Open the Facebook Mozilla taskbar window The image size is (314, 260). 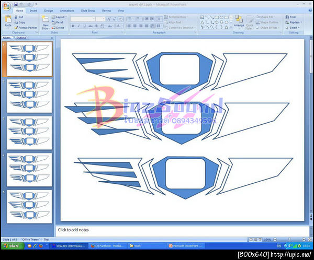click(x=107, y=246)
